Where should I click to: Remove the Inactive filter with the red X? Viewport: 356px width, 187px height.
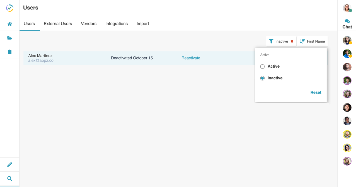292,41
